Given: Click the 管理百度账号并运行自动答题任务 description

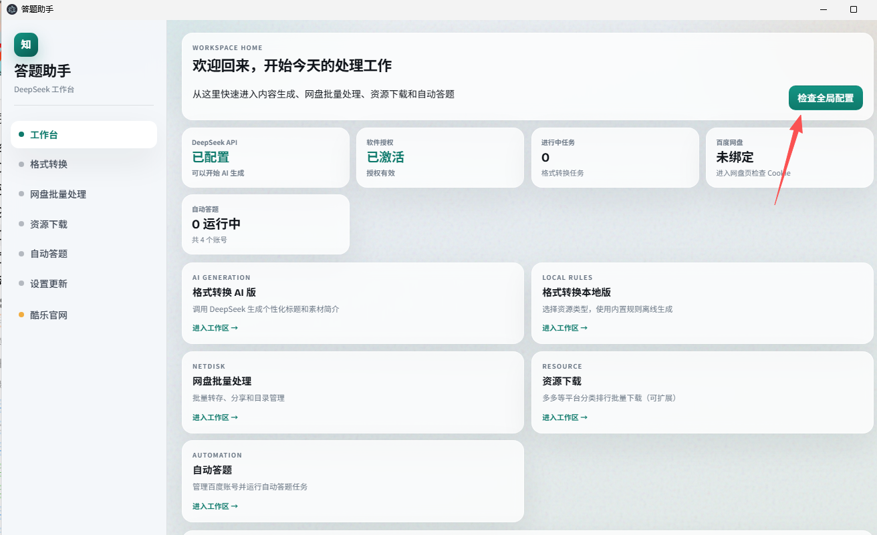Looking at the screenshot, I should (250, 487).
